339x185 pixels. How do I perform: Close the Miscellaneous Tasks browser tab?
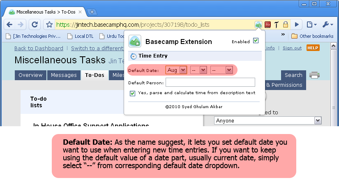(x=80, y=12)
